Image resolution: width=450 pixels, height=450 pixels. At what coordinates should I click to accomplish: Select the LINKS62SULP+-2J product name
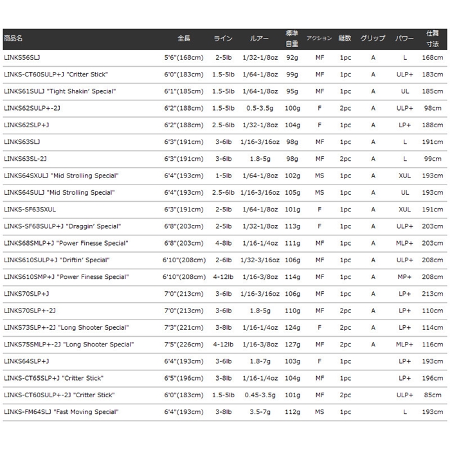(x=32, y=108)
